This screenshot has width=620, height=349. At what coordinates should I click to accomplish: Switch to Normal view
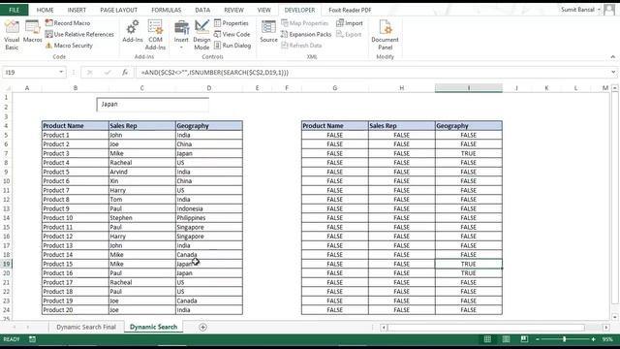[x=487, y=339]
